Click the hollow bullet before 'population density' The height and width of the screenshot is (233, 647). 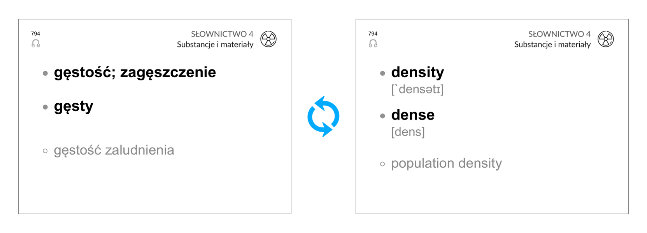382,164
